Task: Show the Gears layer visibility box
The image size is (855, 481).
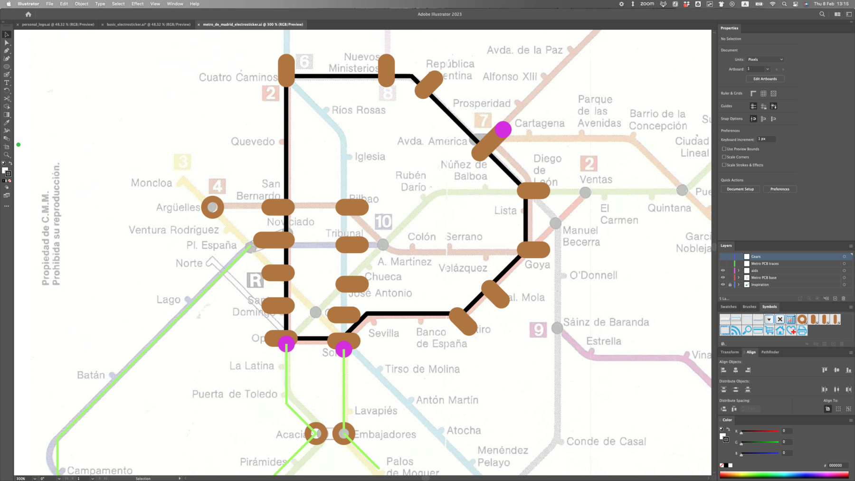Action: point(723,256)
